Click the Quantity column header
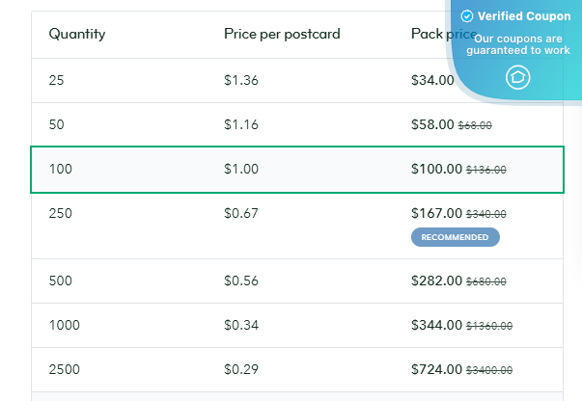Screen dimensions: 582x401 pos(77,35)
